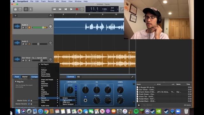The height and width of the screenshot is (115, 204).
Task: Toggle the Smart Controls dial button
Action: 26,9
